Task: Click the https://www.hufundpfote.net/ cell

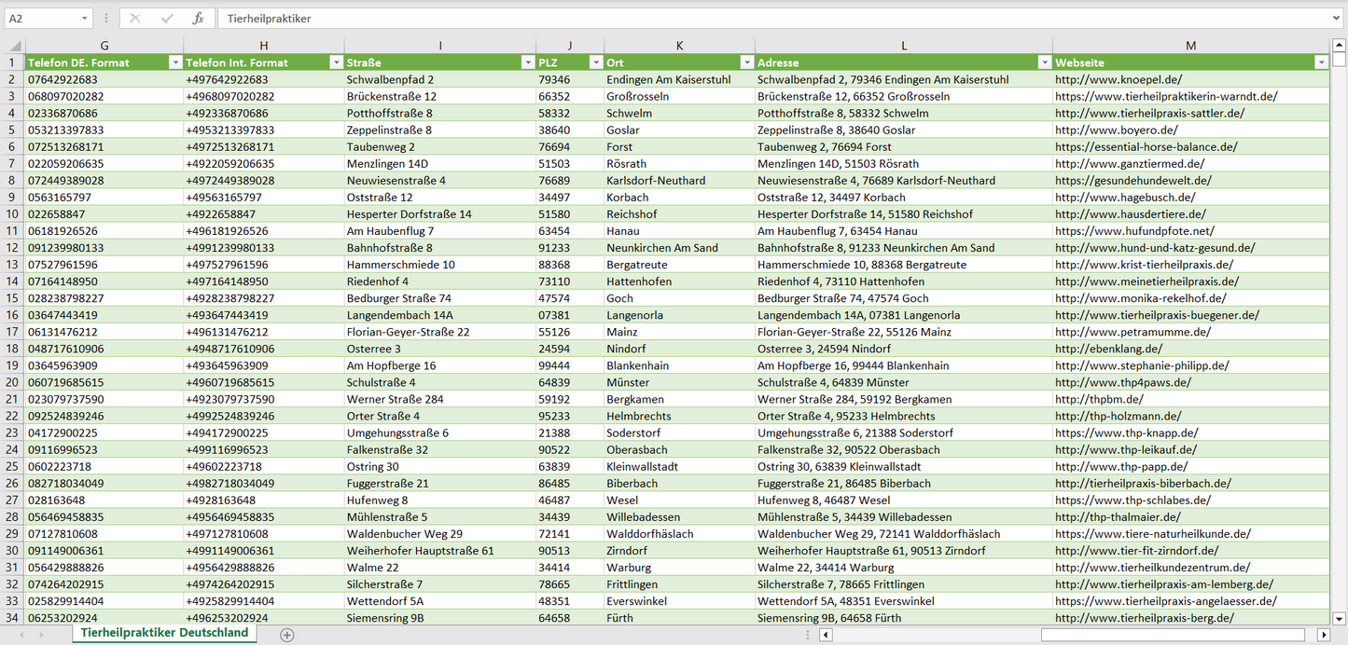Action: pos(1134,231)
